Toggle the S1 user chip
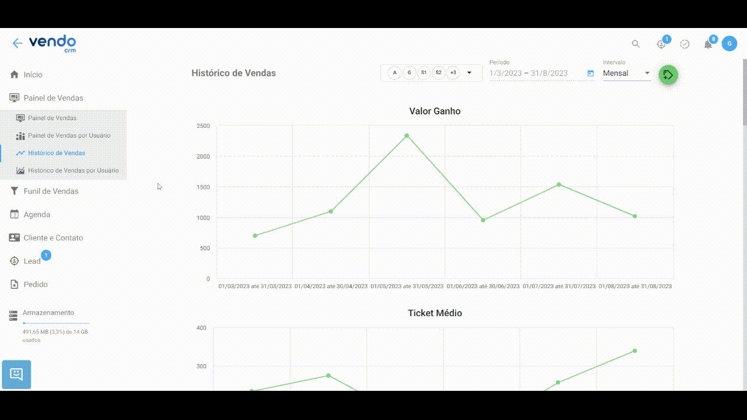 (424, 73)
